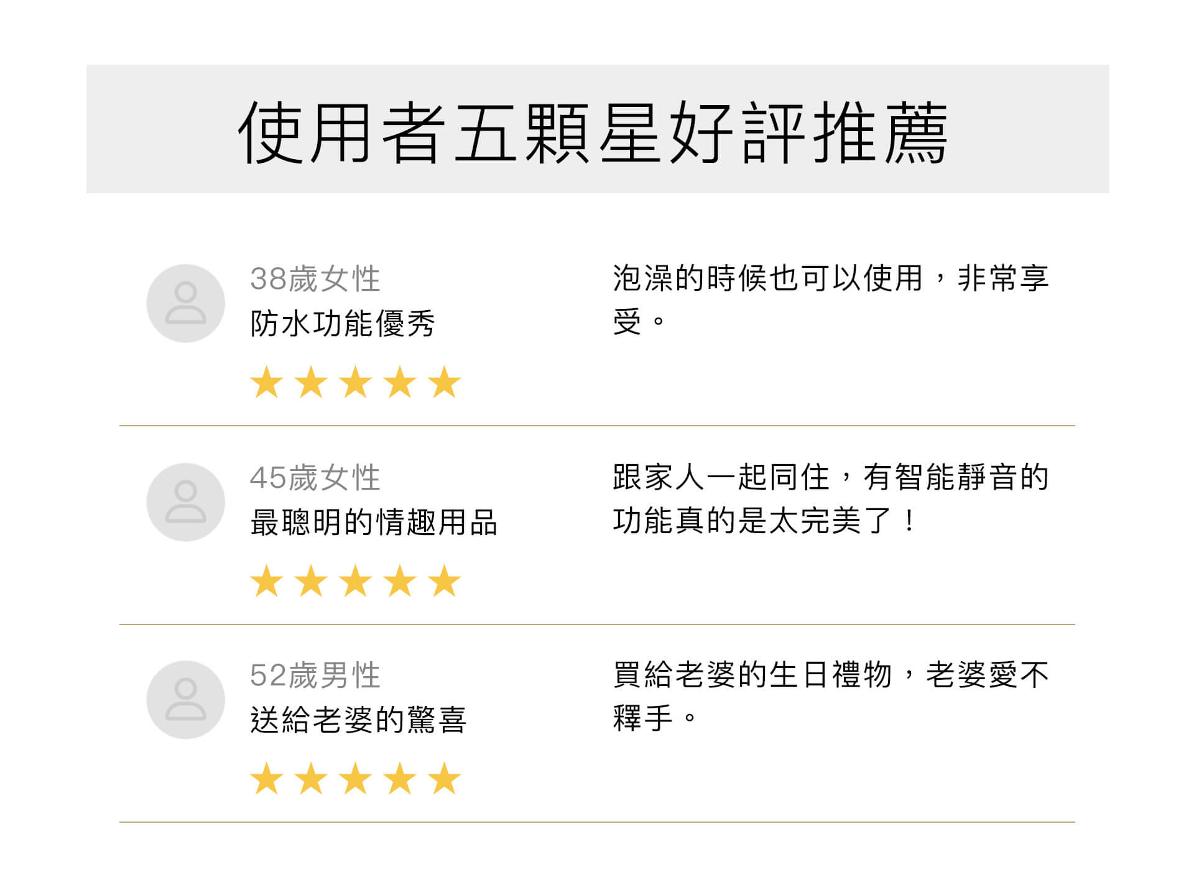Click the 45歲女性 reviewer label
This screenshot has height=893, width=1194.
315,478
